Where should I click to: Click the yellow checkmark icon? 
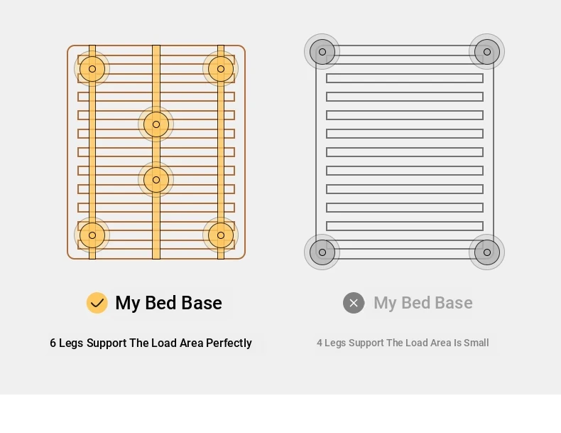click(97, 303)
